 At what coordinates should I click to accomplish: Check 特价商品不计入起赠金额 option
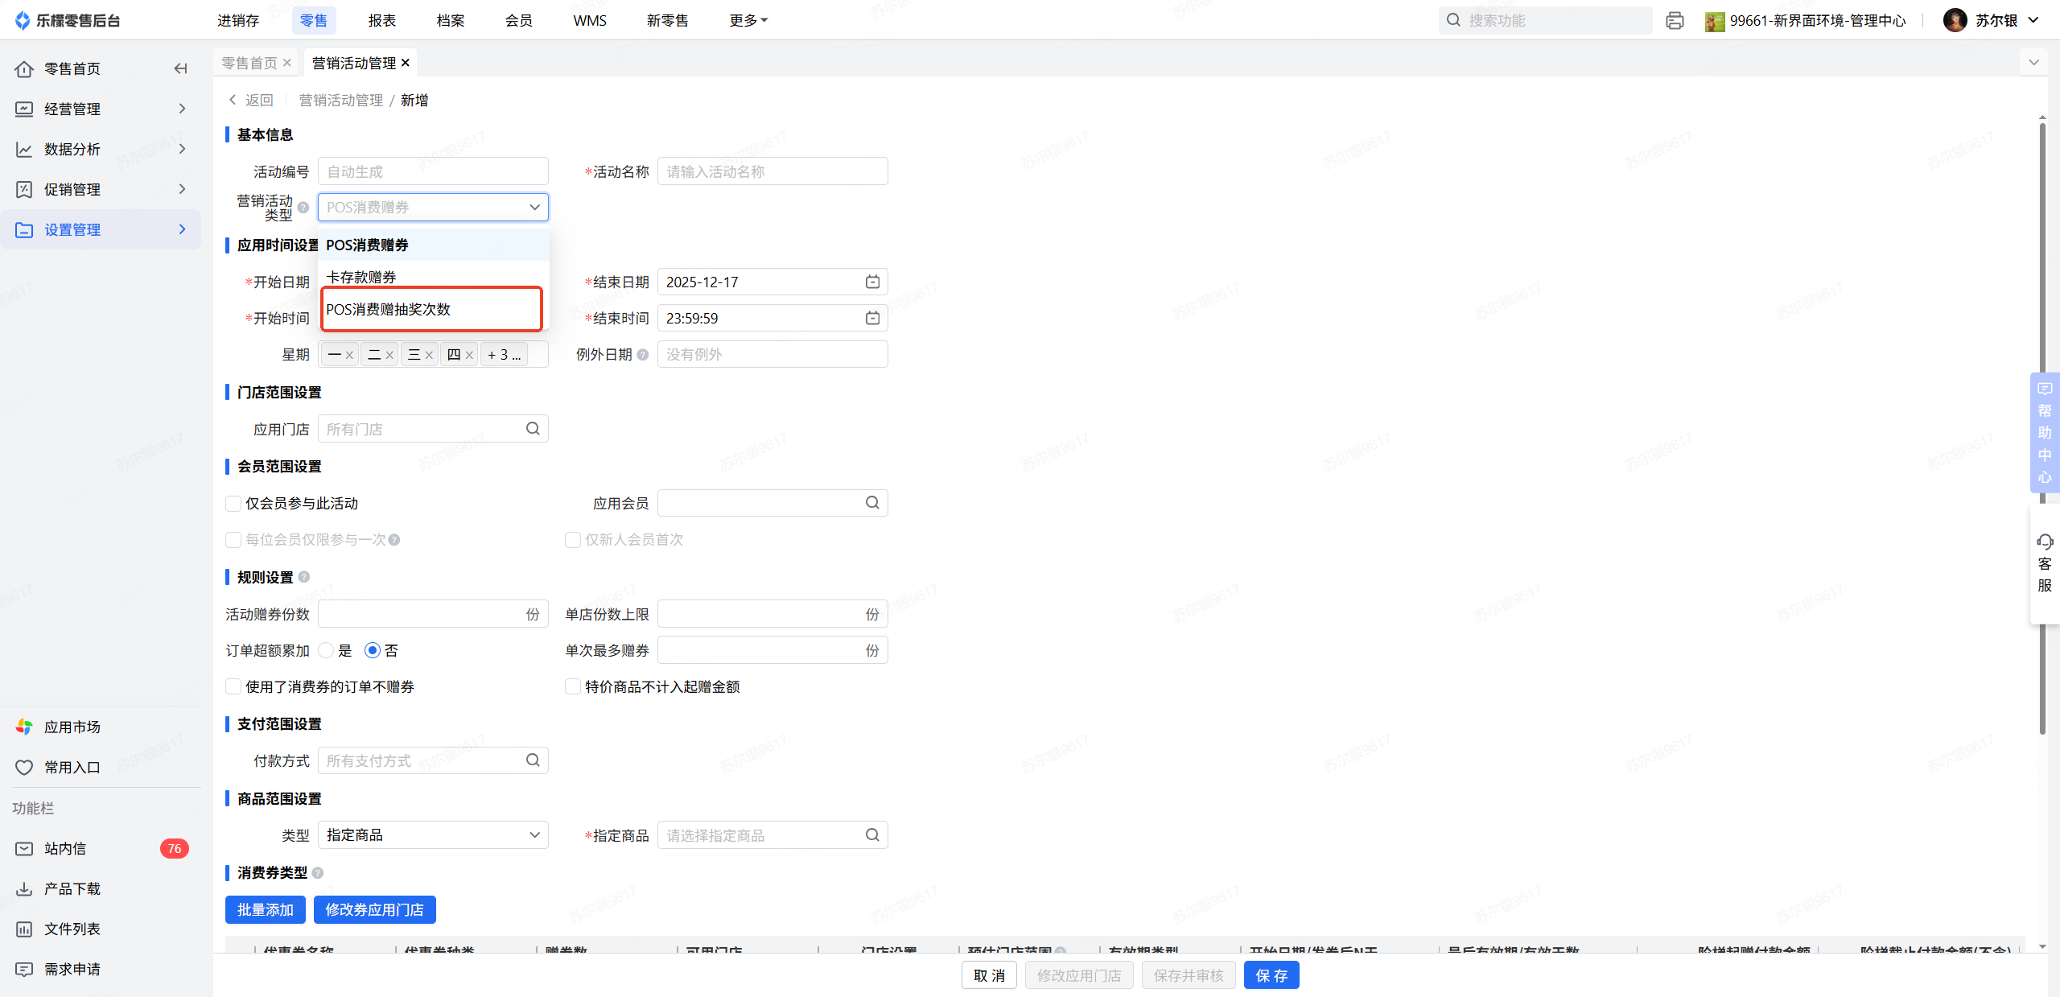tap(573, 686)
